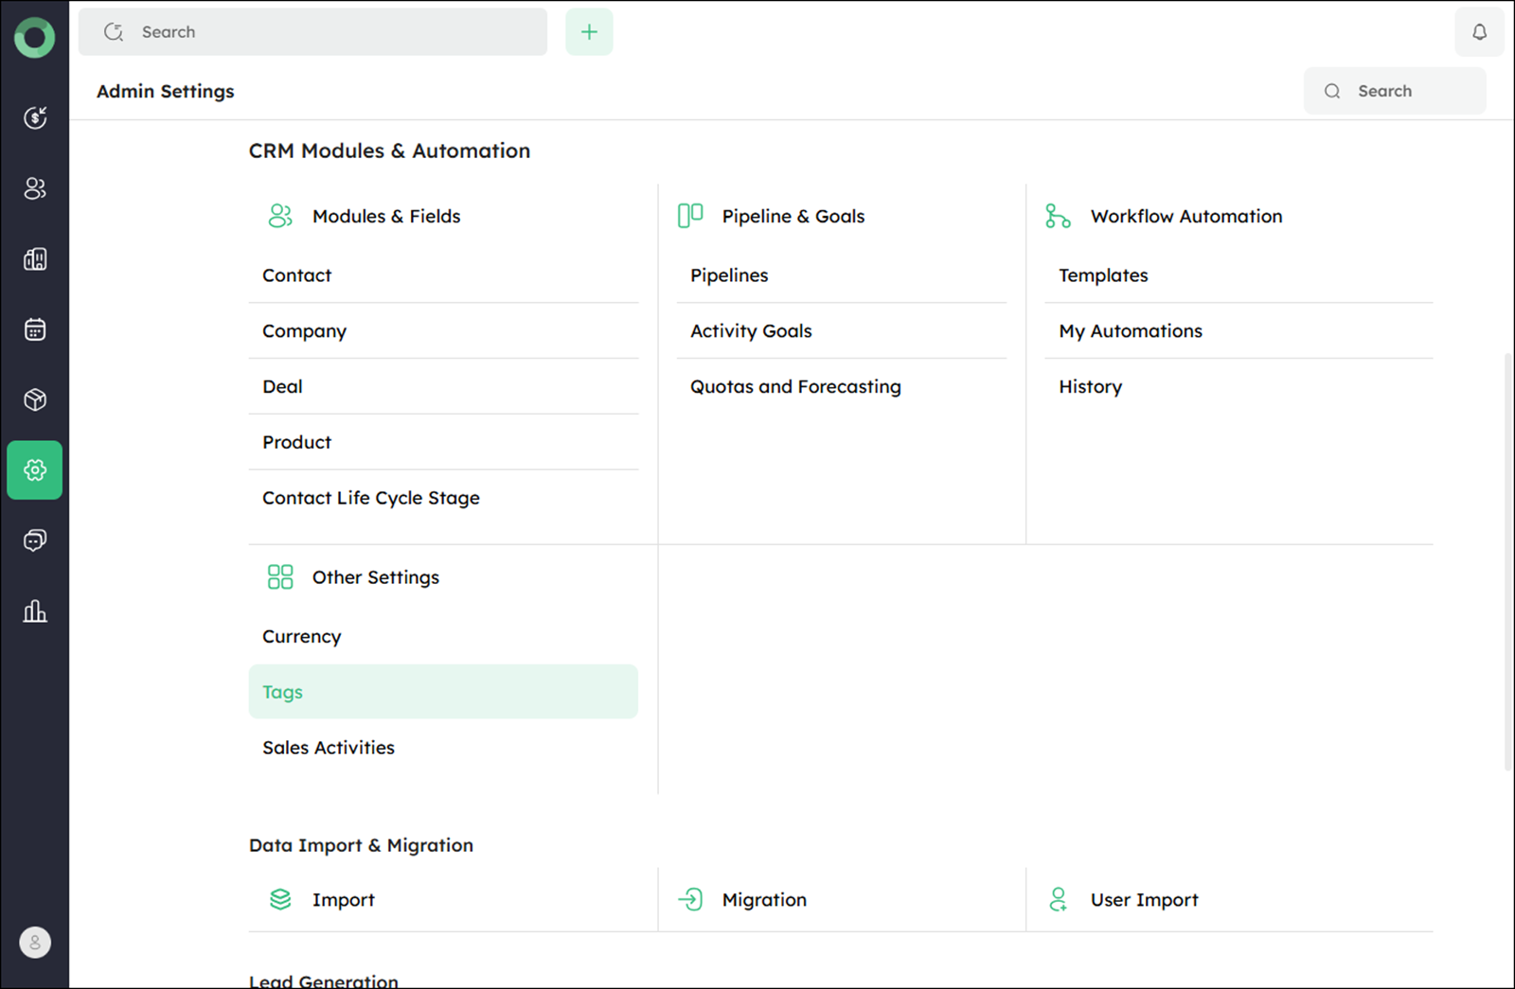Open the products cube icon in sidebar
Screen dimensions: 1515x989
click(x=35, y=399)
